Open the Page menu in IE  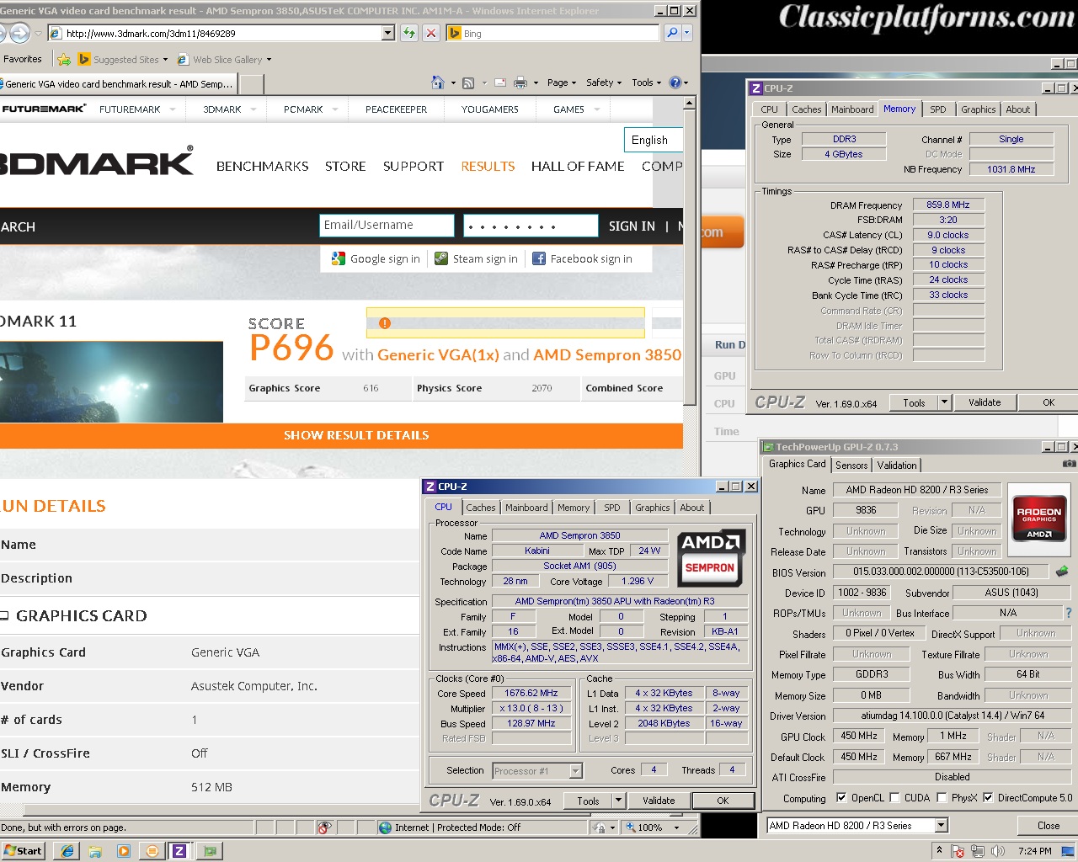coord(562,82)
